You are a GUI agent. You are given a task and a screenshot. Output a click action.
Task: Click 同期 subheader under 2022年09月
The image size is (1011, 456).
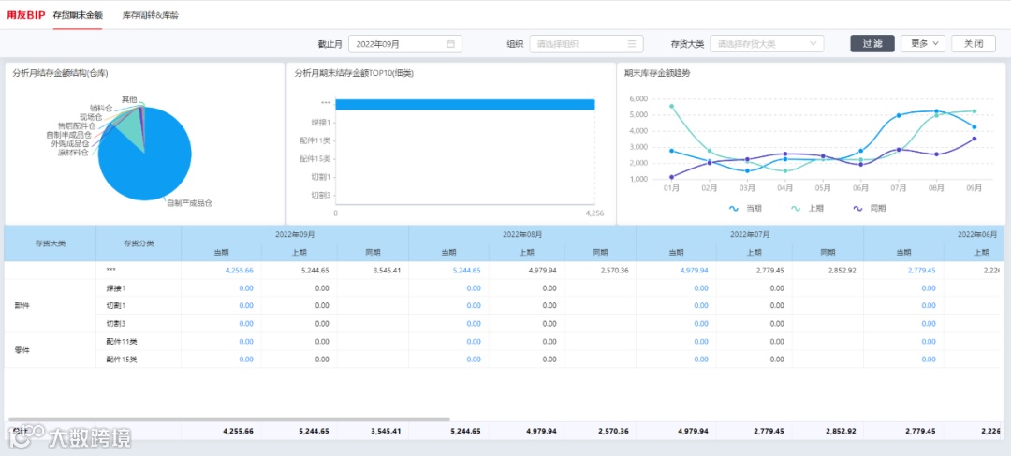(x=373, y=252)
